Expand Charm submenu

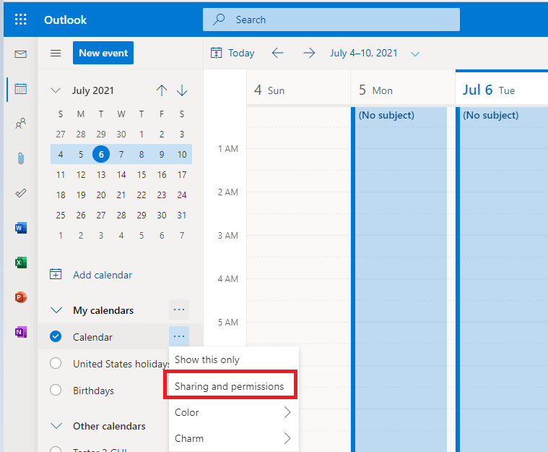click(x=287, y=438)
